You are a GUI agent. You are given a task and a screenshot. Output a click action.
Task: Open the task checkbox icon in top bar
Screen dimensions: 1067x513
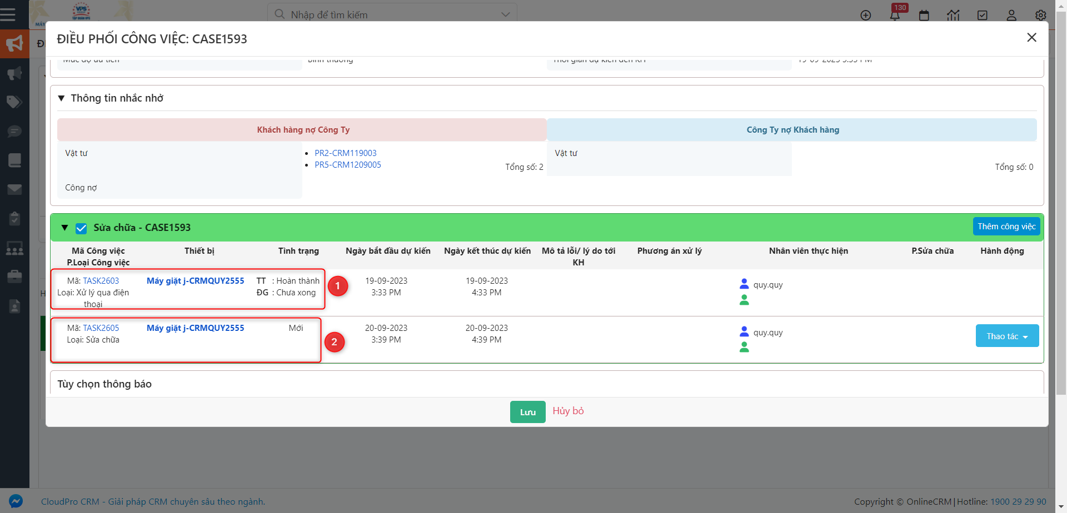983,15
